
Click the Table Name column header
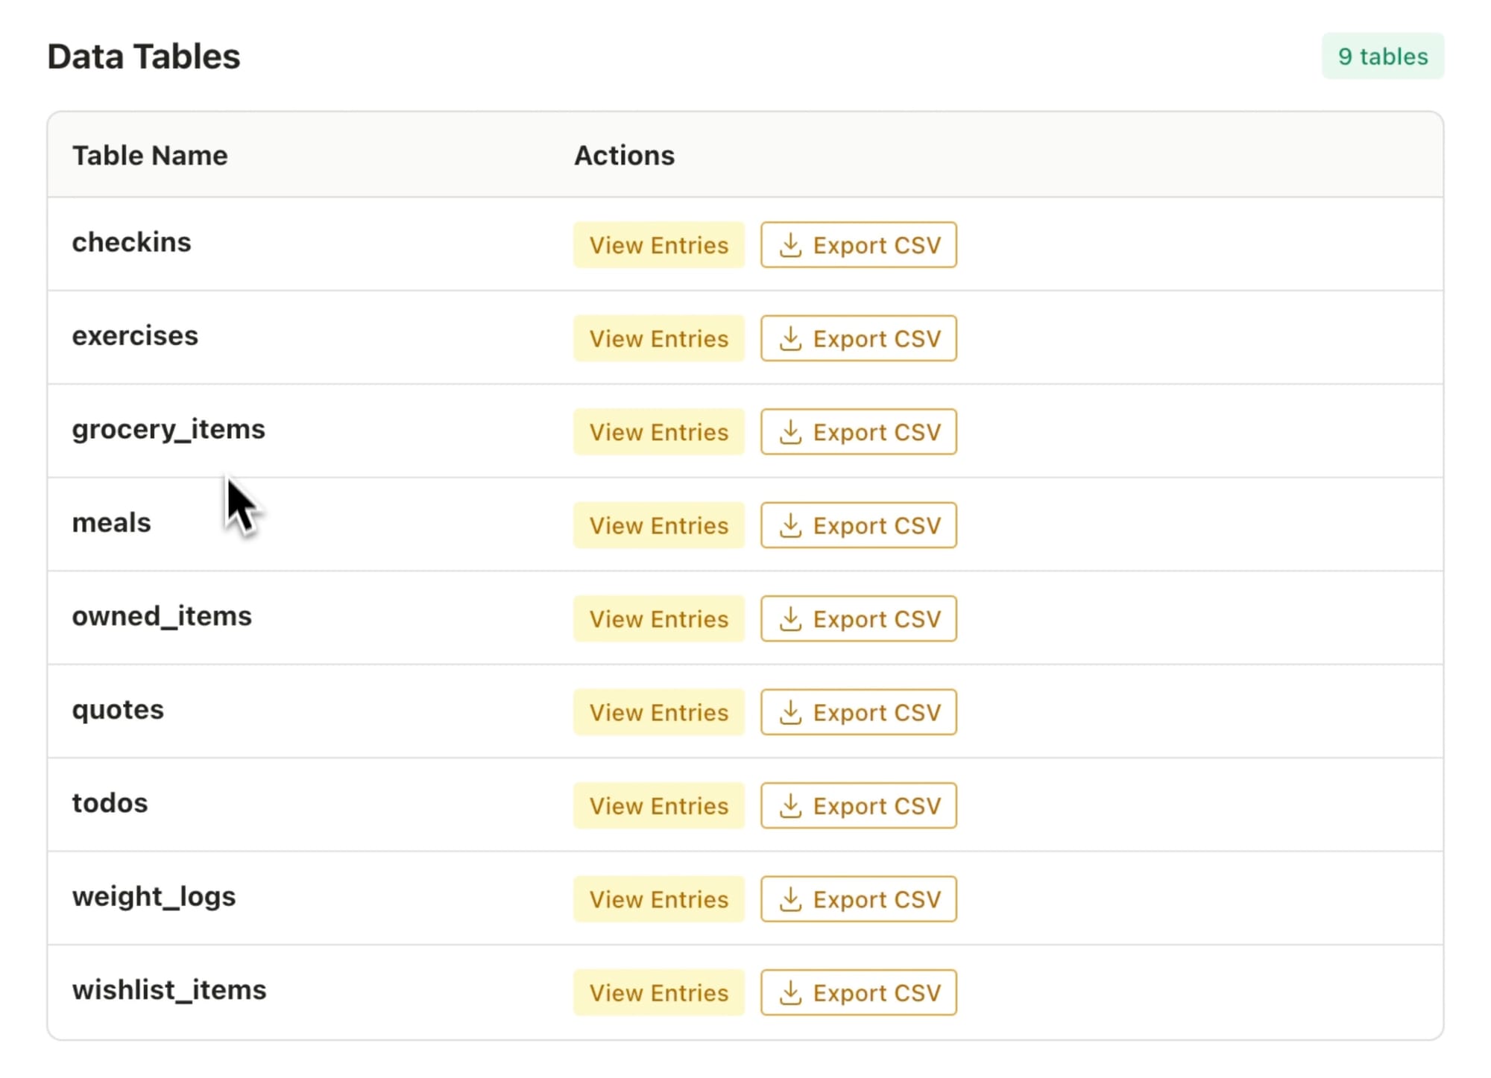pyautogui.click(x=150, y=156)
